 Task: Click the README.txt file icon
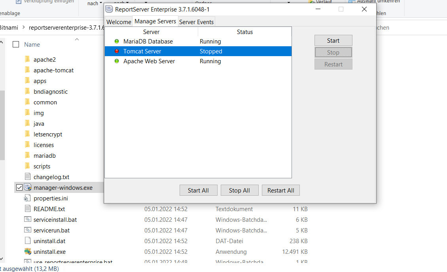pyautogui.click(x=28, y=209)
